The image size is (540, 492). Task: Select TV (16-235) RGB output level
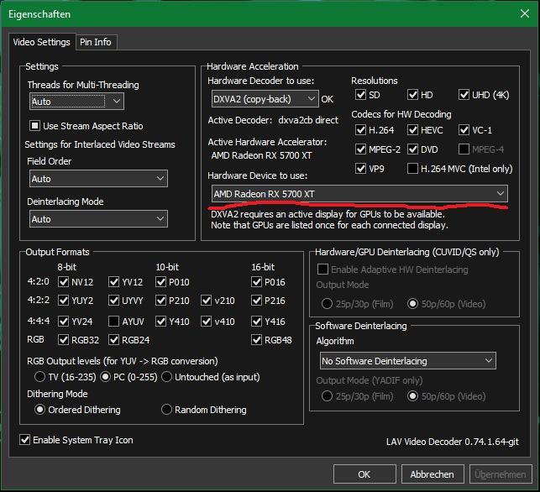tap(39, 377)
